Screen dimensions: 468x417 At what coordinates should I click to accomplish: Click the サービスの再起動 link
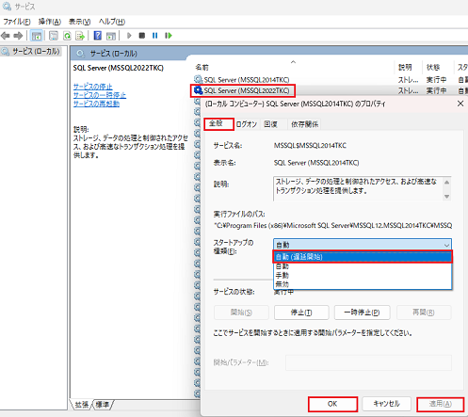[x=96, y=104]
